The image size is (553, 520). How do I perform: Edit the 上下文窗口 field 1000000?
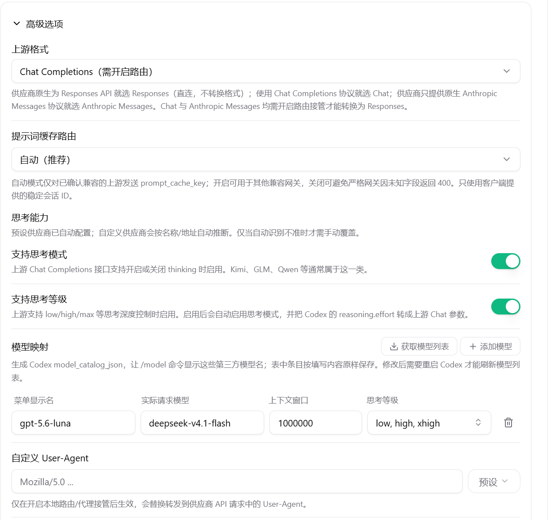(x=316, y=423)
